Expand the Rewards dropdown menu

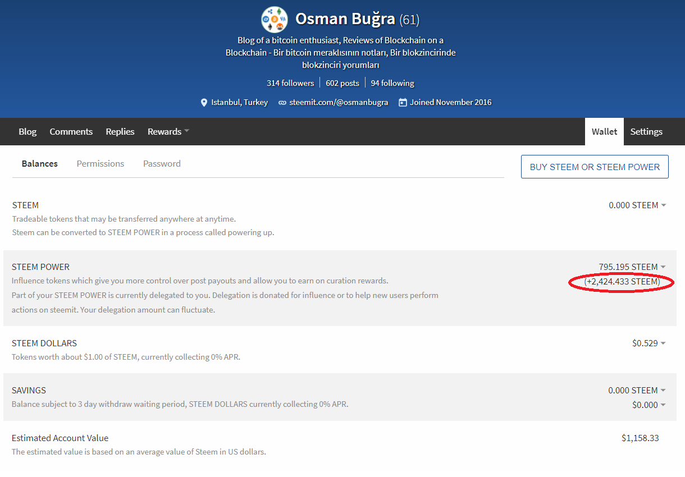click(x=168, y=131)
